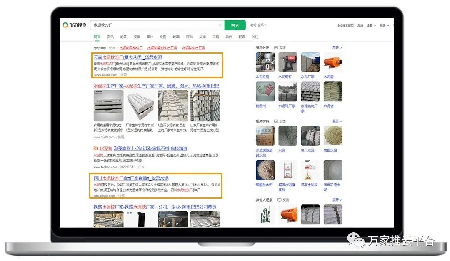Expand the 相关材料 section with 展开
Image resolution: width=450 pixels, height=261 pixels.
pyautogui.click(x=337, y=121)
